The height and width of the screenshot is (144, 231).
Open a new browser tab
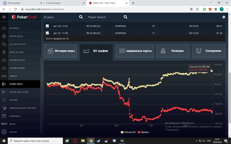(x=133, y=3)
